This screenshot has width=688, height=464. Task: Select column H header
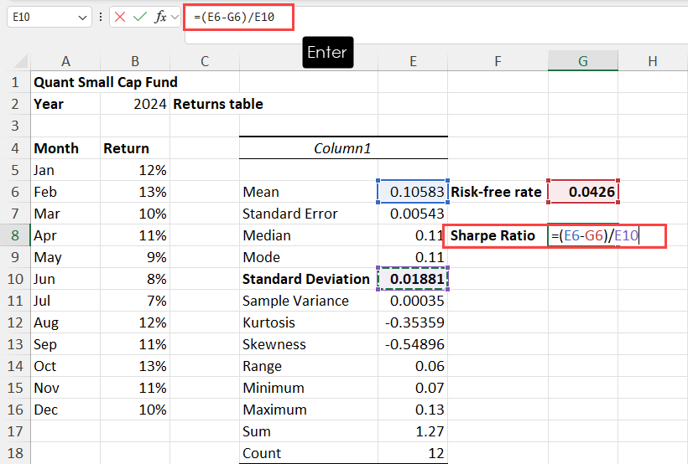(653, 61)
